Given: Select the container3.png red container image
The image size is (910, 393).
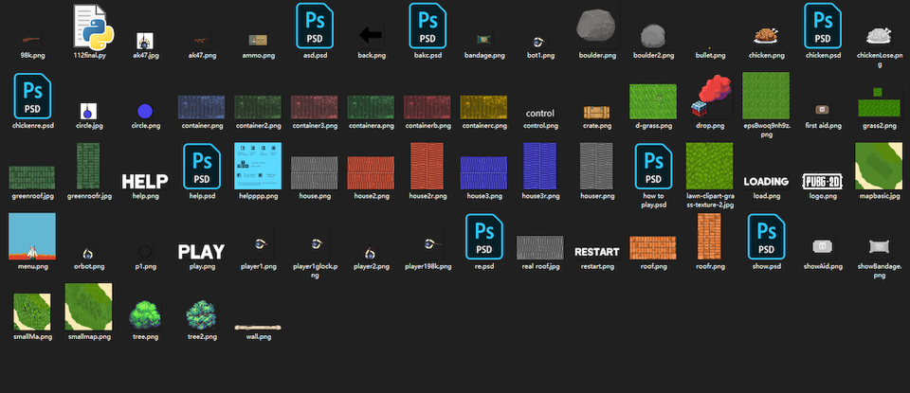Looking at the screenshot, I should (315, 107).
